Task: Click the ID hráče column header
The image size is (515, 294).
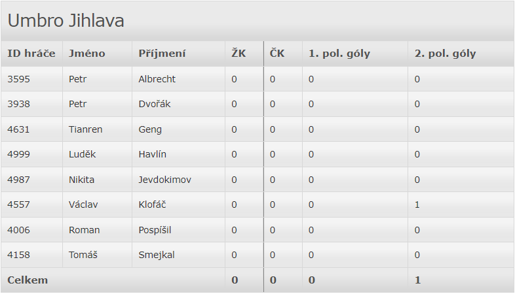Action: pos(31,54)
